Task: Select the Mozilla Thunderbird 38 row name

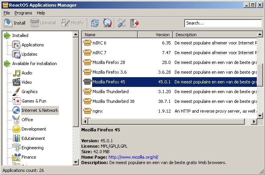Action: coord(114,101)
